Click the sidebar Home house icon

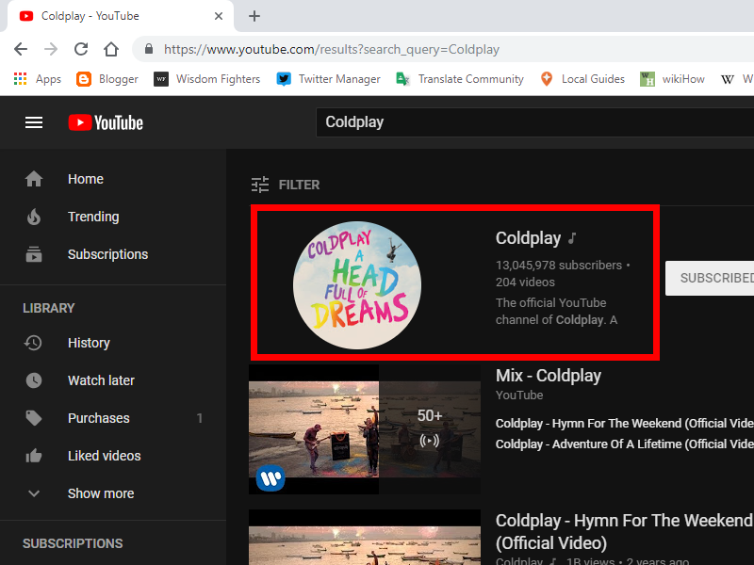[x=34, y=179]
